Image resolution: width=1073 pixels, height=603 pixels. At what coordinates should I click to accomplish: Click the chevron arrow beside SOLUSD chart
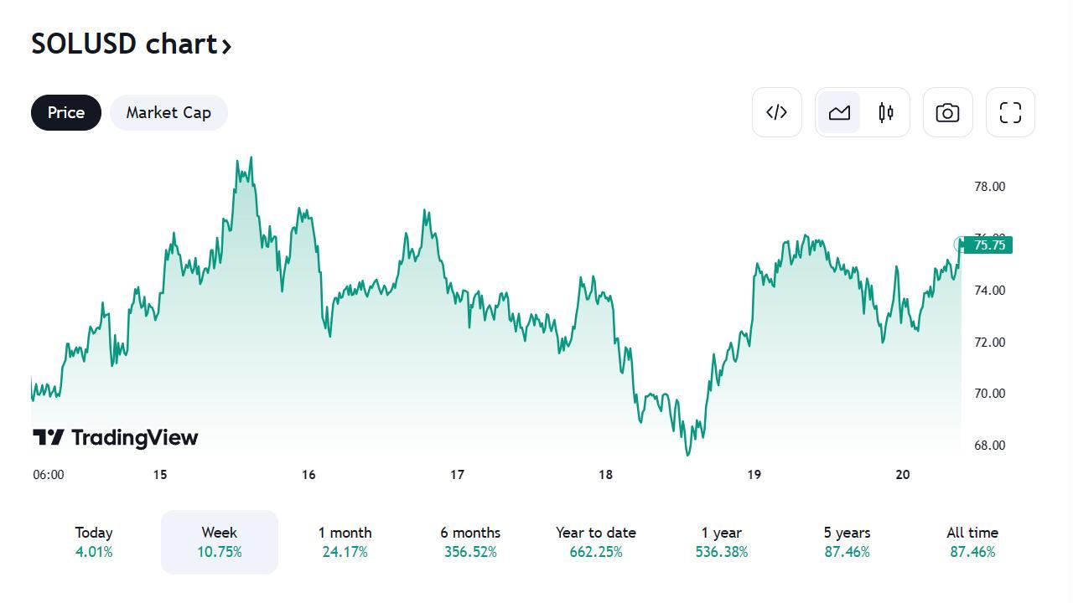226,46
